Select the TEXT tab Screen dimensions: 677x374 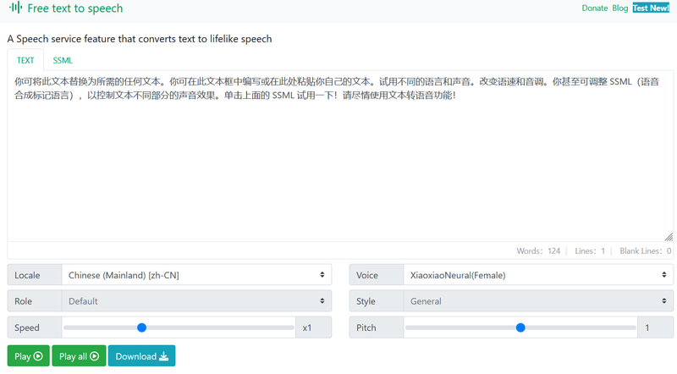pyautogui.click(x=25, y=60)
